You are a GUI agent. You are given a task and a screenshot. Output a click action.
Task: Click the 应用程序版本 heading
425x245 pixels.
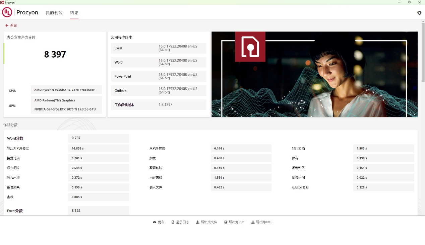tap(122, 37)
